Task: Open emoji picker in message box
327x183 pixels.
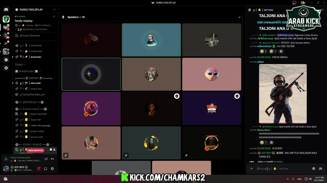Action: click(314, 169)
